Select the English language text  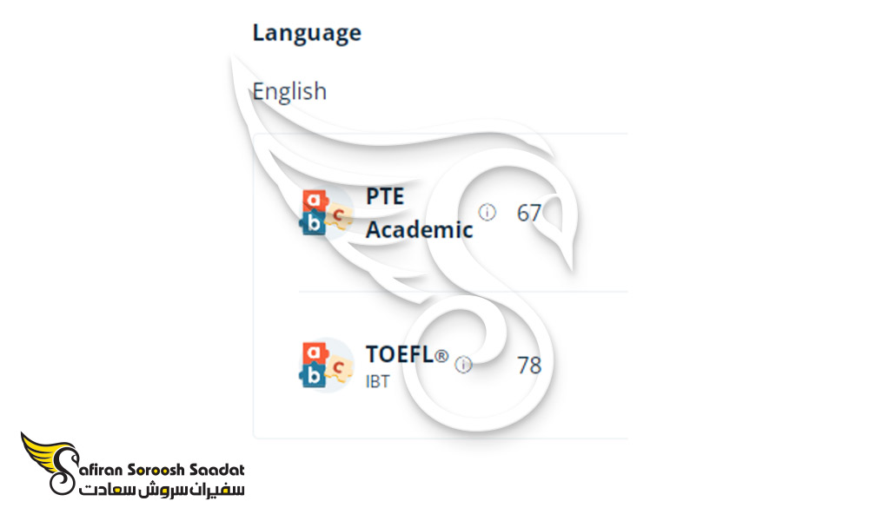pyautogui.click(x=289, y=91)
